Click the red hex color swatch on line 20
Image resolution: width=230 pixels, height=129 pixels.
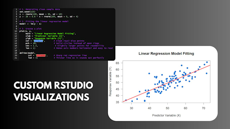point(41,56)
